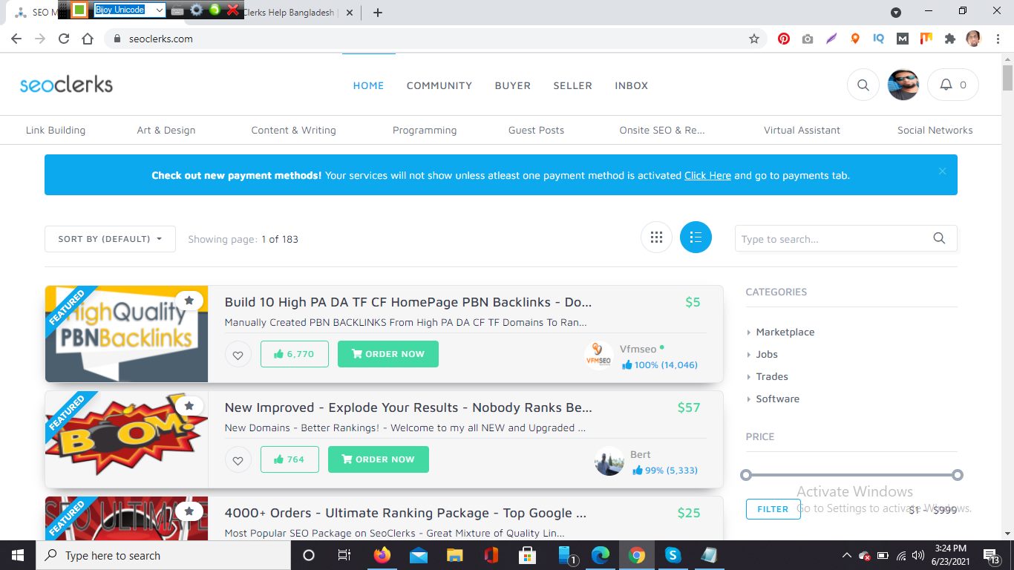The height and width of the screenshot is (570, 1014).
Task: Open the Link Building category
Action: coord(56,130)
